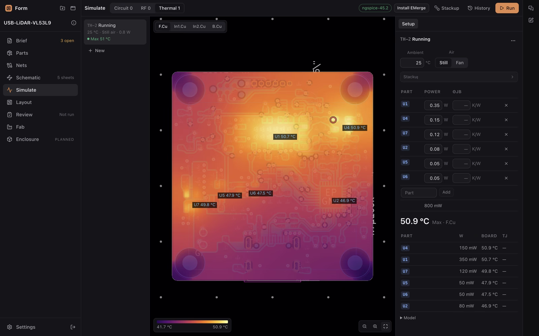Switch to the Thermal 1 tab
Viewport: 539px width, 336px height.
pos(169,8)
